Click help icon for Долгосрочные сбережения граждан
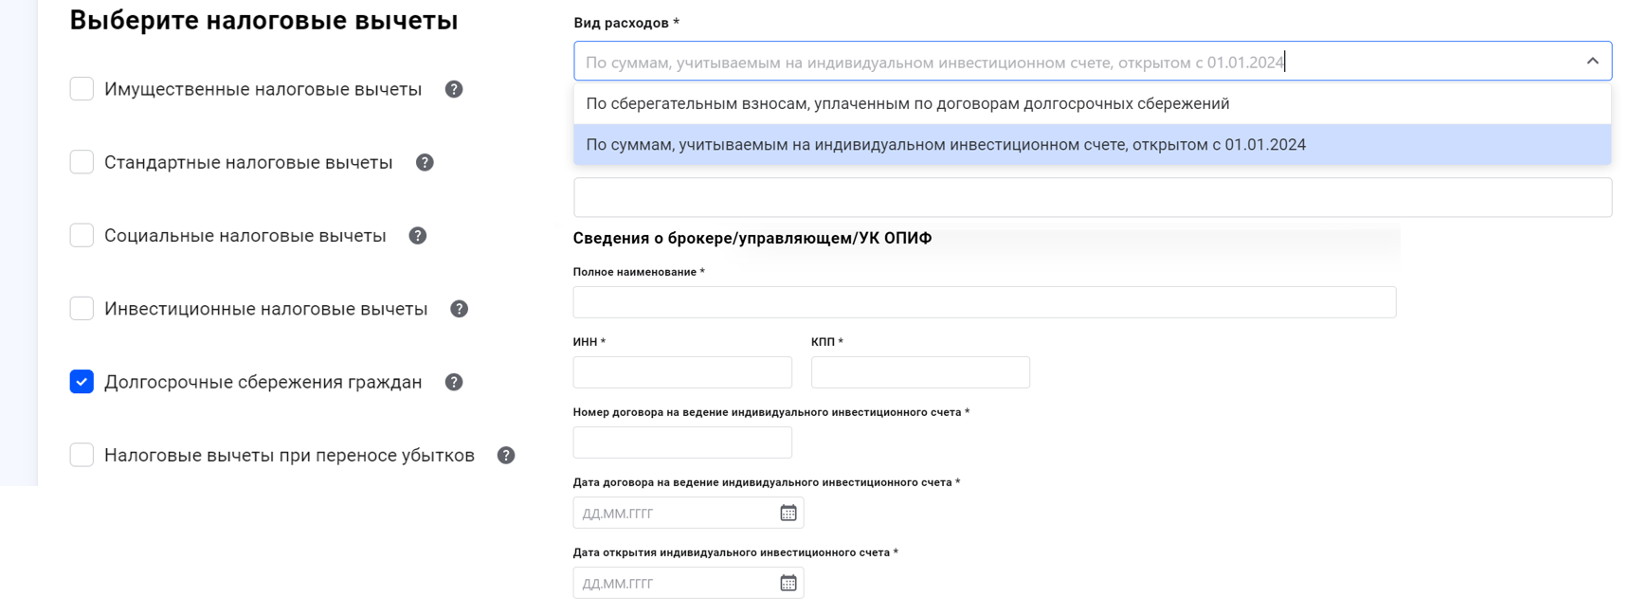This screenshot has width=1630, height=614. tap(454, 382)
